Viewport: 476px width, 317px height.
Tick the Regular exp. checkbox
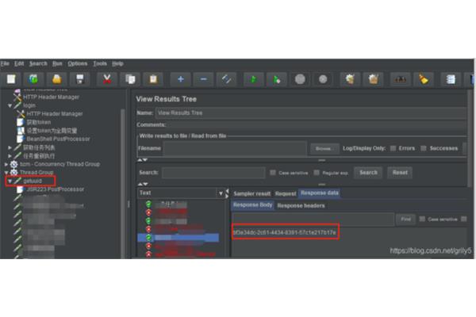[317, 173]
